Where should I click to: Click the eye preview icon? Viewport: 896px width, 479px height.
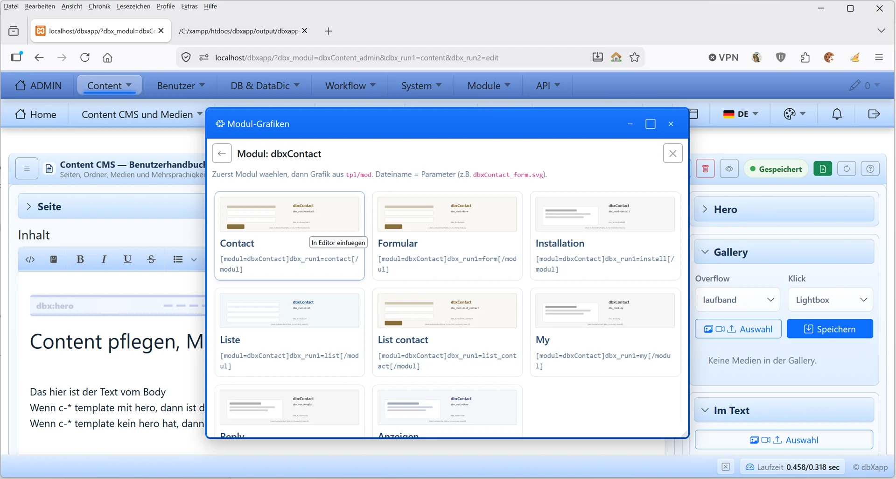point(729,169)
